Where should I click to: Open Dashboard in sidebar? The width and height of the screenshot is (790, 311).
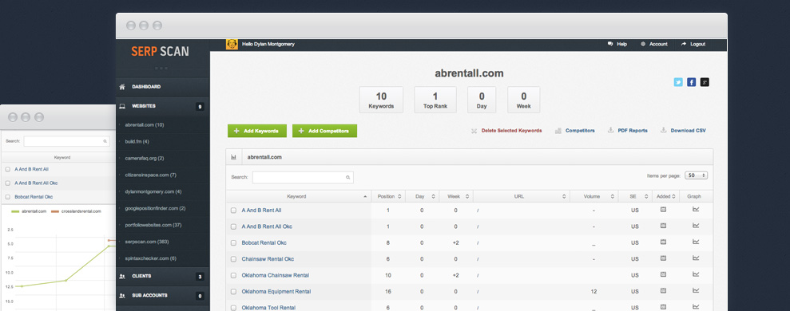click(163, 87)
